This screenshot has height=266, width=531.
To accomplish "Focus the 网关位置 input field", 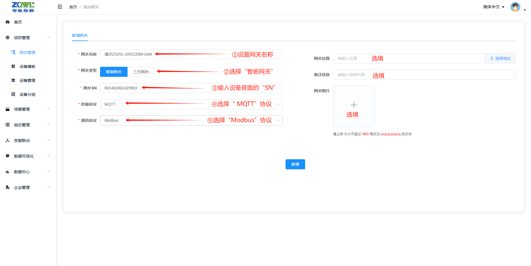I will coord(409,58).
